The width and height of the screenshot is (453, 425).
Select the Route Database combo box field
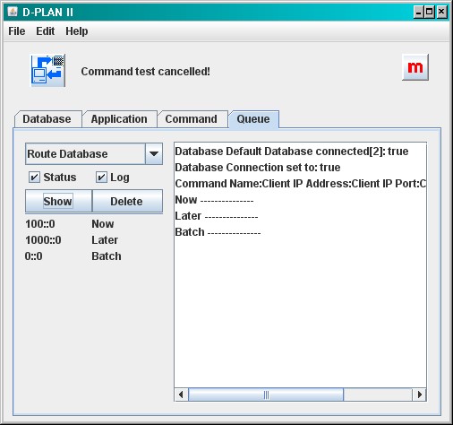94,154
